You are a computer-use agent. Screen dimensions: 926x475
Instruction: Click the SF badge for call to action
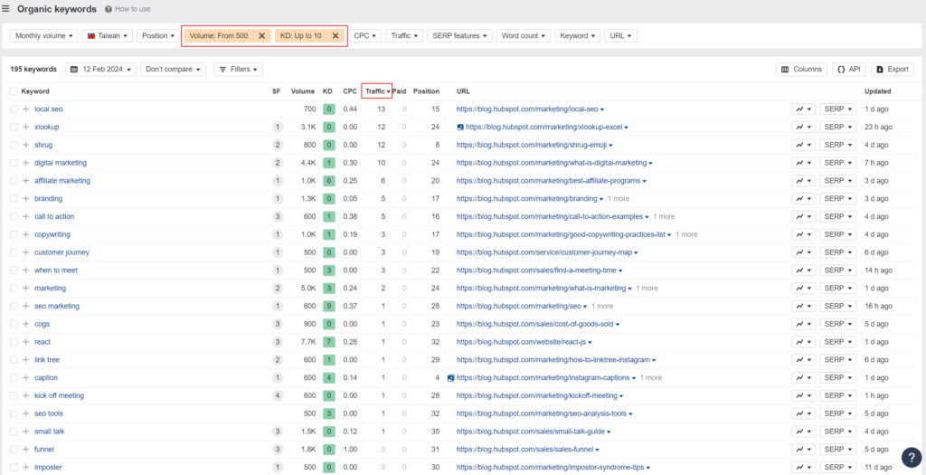pos(277,216)
